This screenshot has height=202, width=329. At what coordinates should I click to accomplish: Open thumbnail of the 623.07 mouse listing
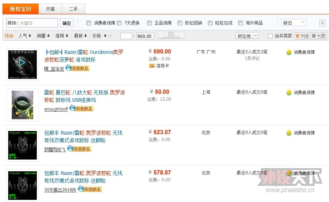point(23,145)
